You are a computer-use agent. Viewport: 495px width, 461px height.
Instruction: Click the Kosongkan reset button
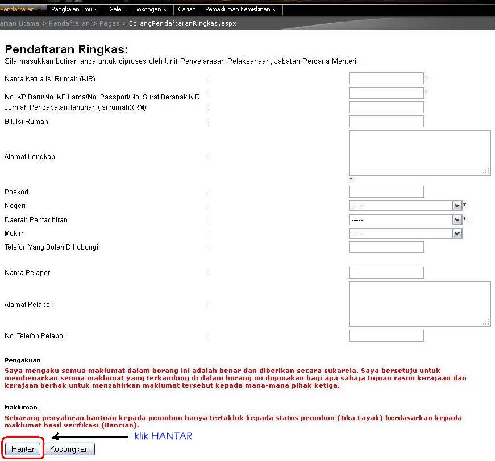(69, 449)
